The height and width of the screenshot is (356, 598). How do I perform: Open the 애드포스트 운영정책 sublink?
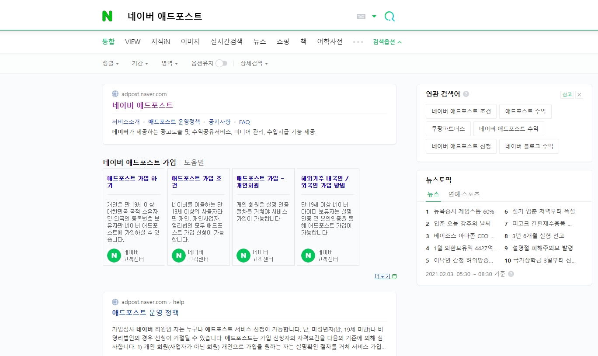tap(174, 122)
